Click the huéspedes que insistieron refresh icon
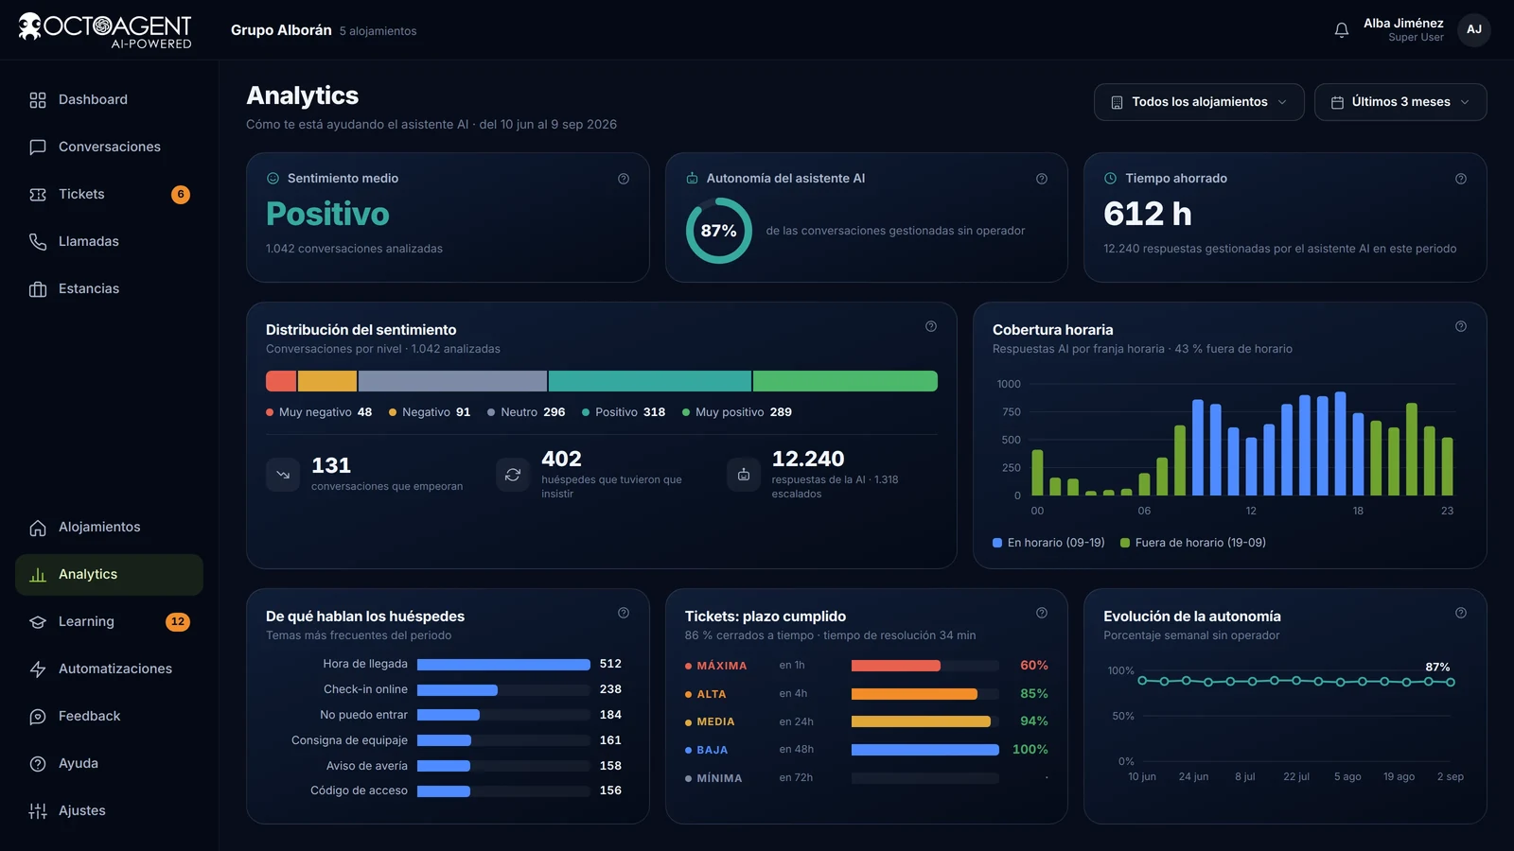This screenshot has width=1514, height=851. 513,475
